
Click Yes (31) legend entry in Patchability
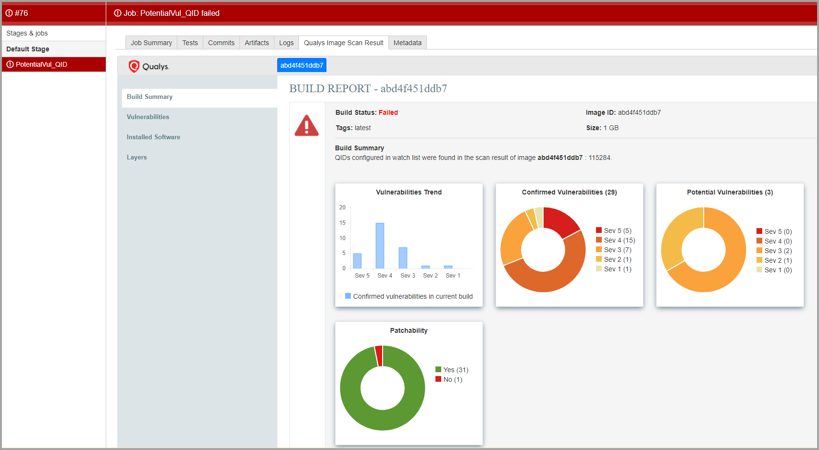point(452,370)
